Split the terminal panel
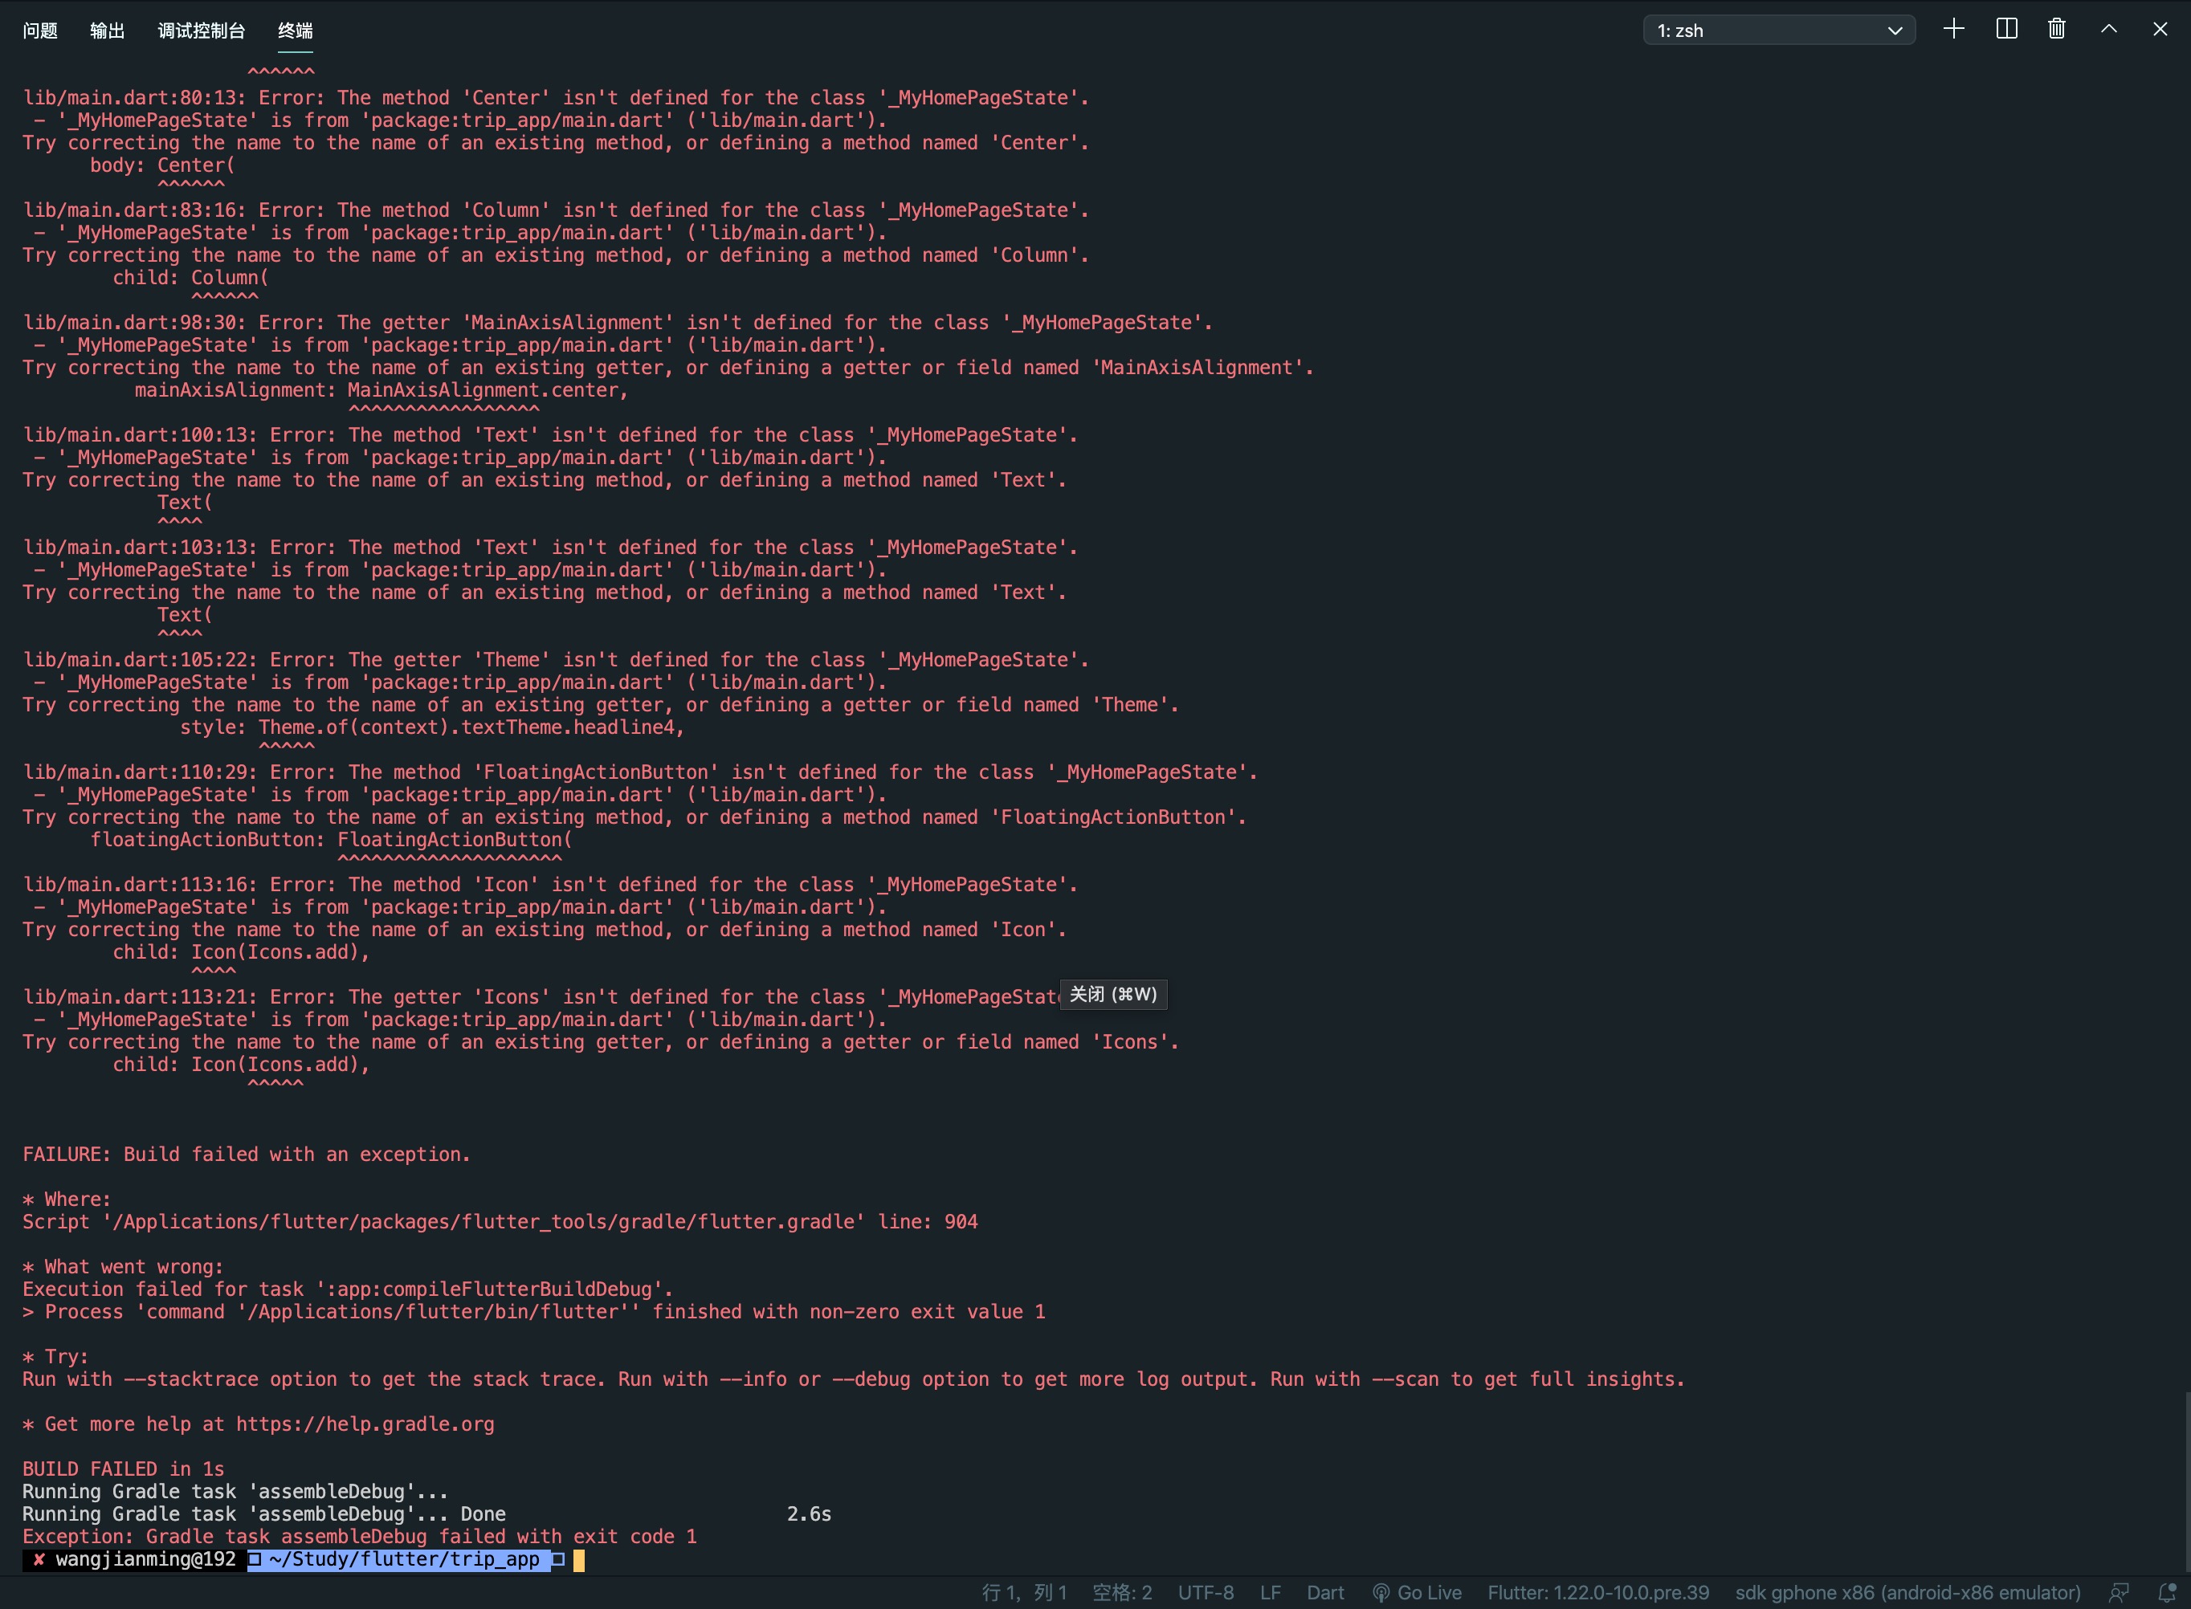This screenshot has height=1609, width=2191. (x=2006, y=29)
